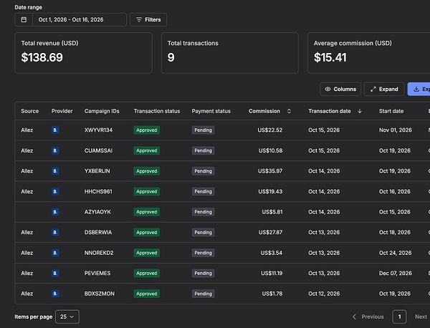The height and width of the screenshot is (328, 430).
Task: Click Pending badge in HHCHS961 row
Action: point(204,191)
